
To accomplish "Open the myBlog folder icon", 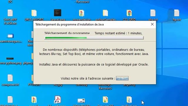I will pyautogui.click(x=129, y=100).
